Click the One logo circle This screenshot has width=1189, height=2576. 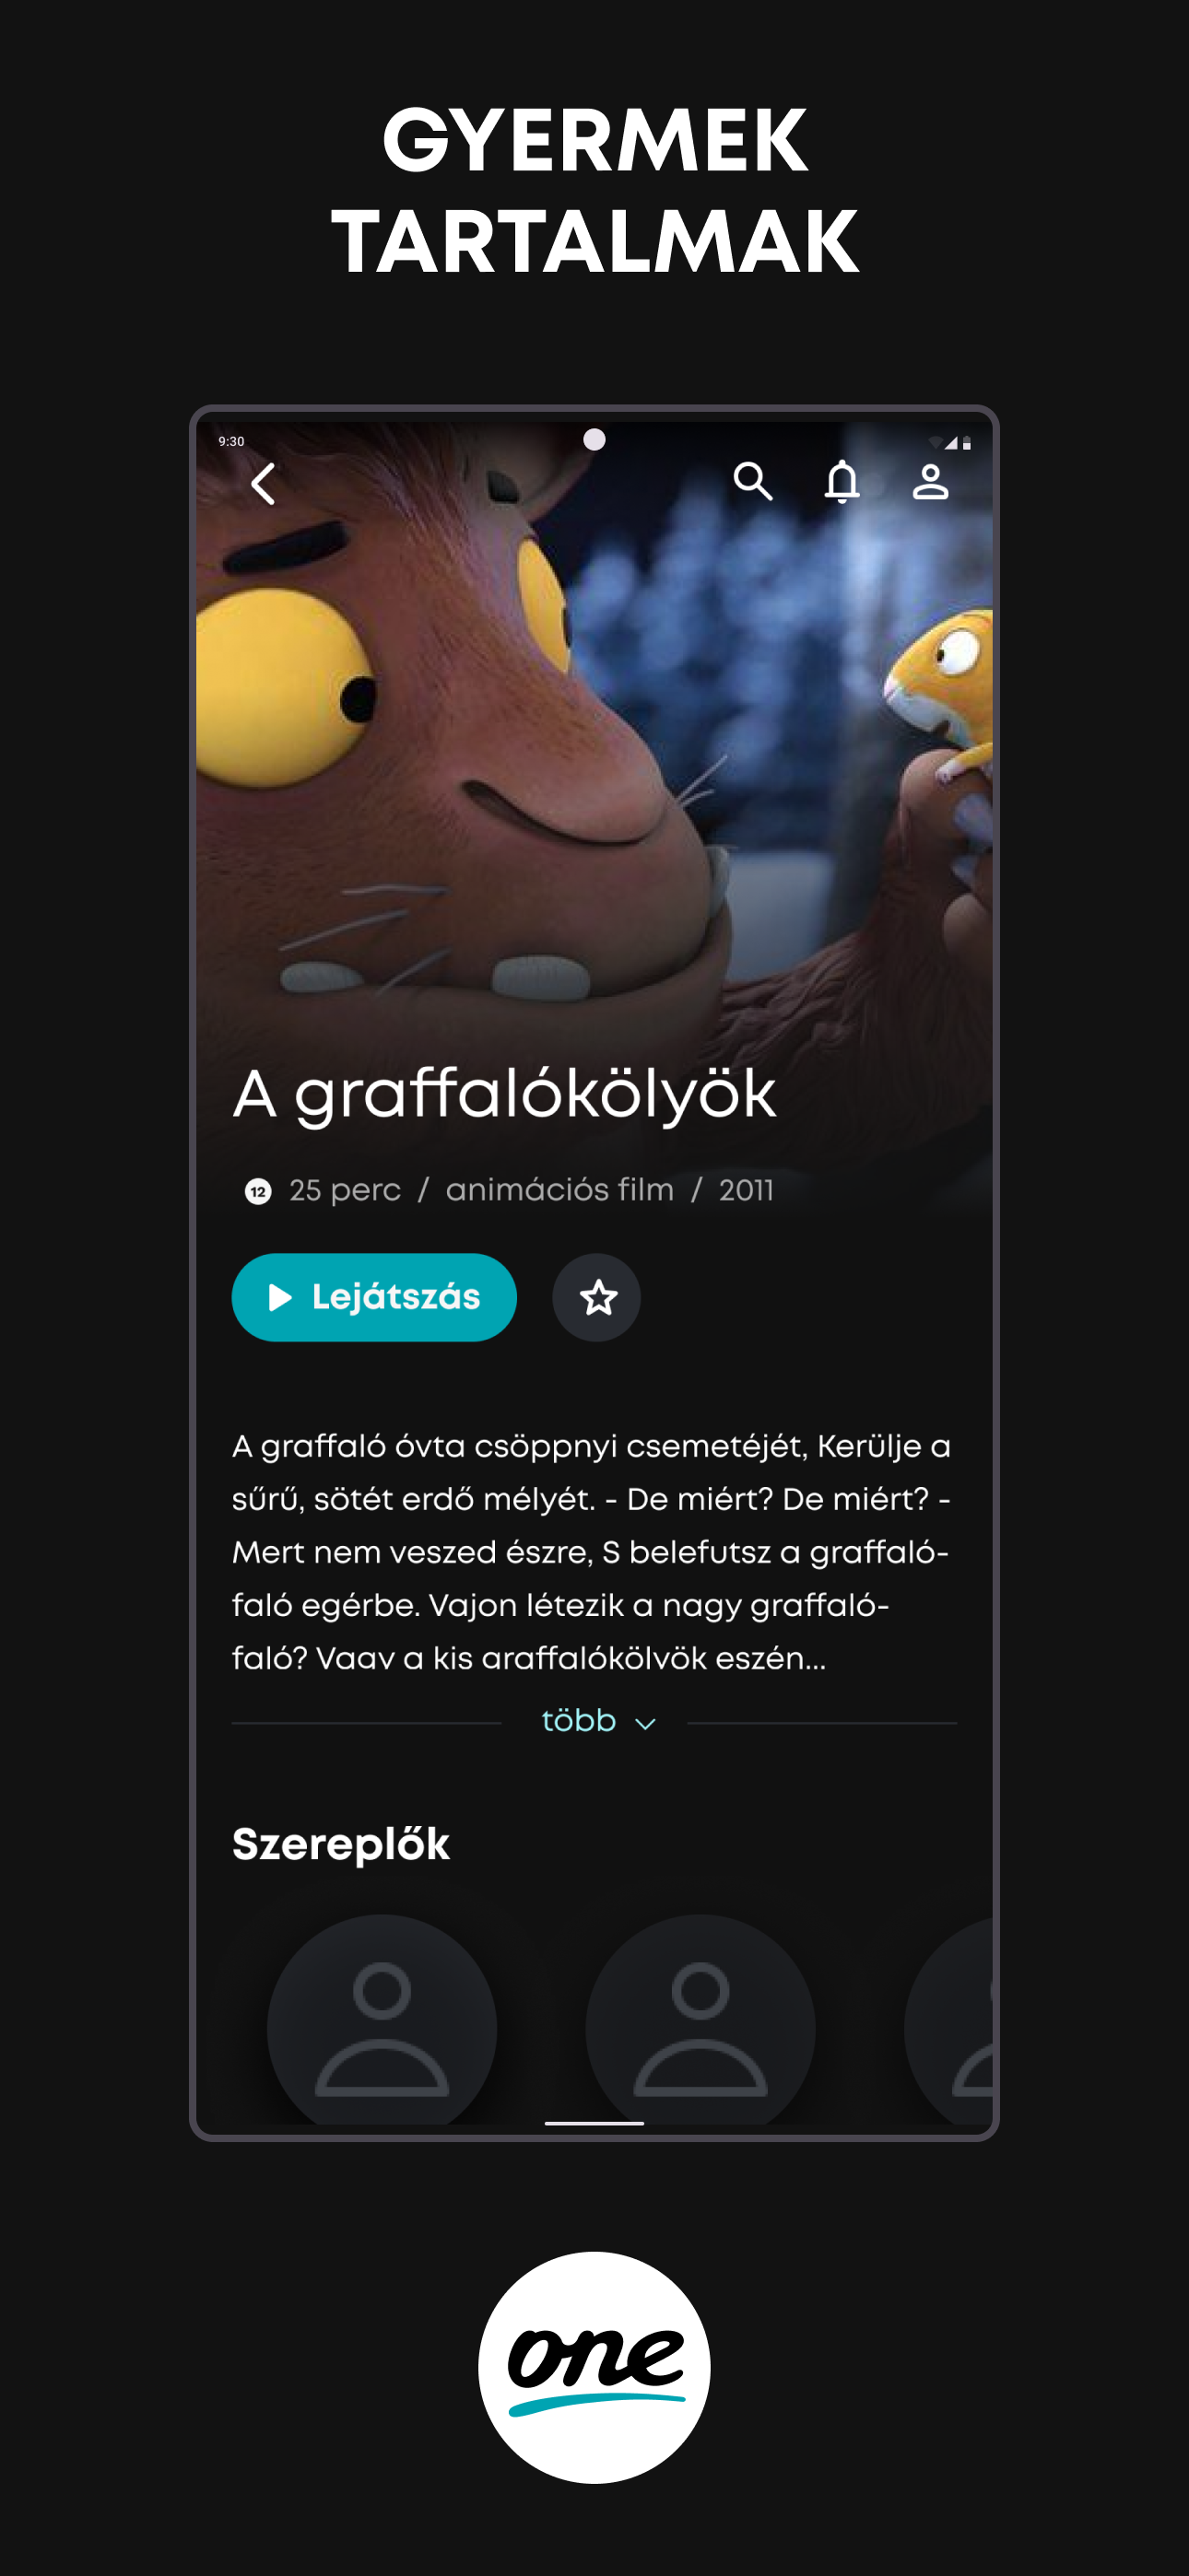(594, 2367)
